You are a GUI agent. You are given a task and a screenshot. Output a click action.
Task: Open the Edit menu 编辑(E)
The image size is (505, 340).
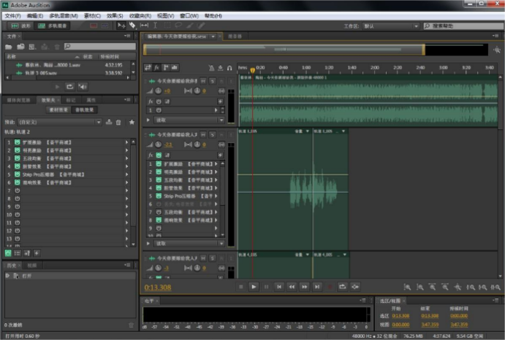coord(35,16)
